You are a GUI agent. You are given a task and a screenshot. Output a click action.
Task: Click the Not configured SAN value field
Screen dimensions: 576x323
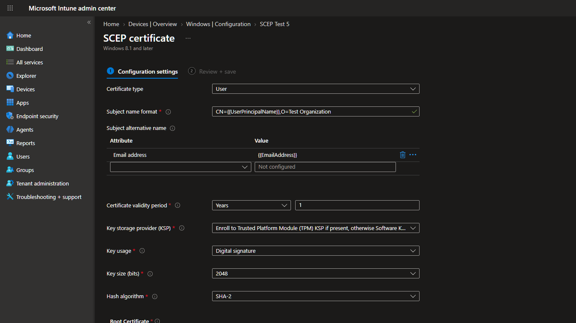[325, 167]
